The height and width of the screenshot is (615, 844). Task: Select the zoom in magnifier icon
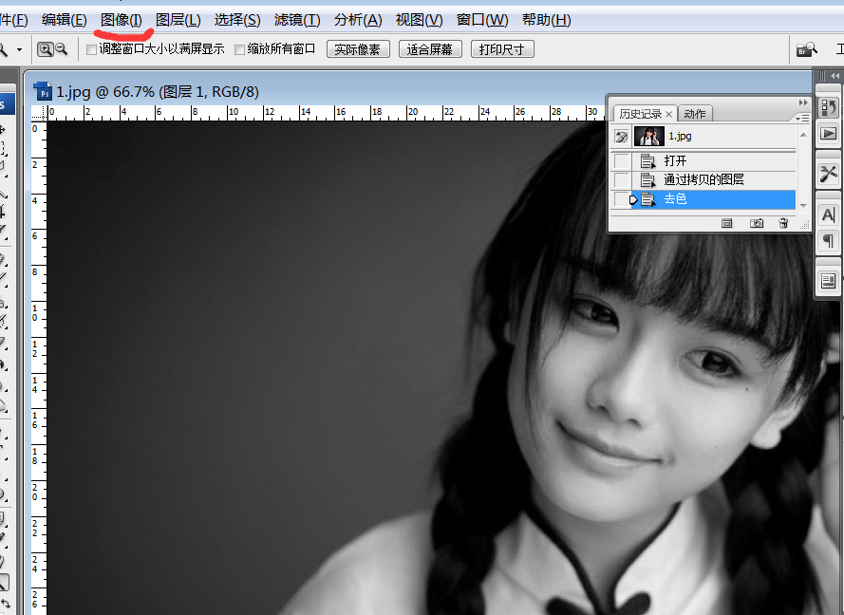coord(45,49)
